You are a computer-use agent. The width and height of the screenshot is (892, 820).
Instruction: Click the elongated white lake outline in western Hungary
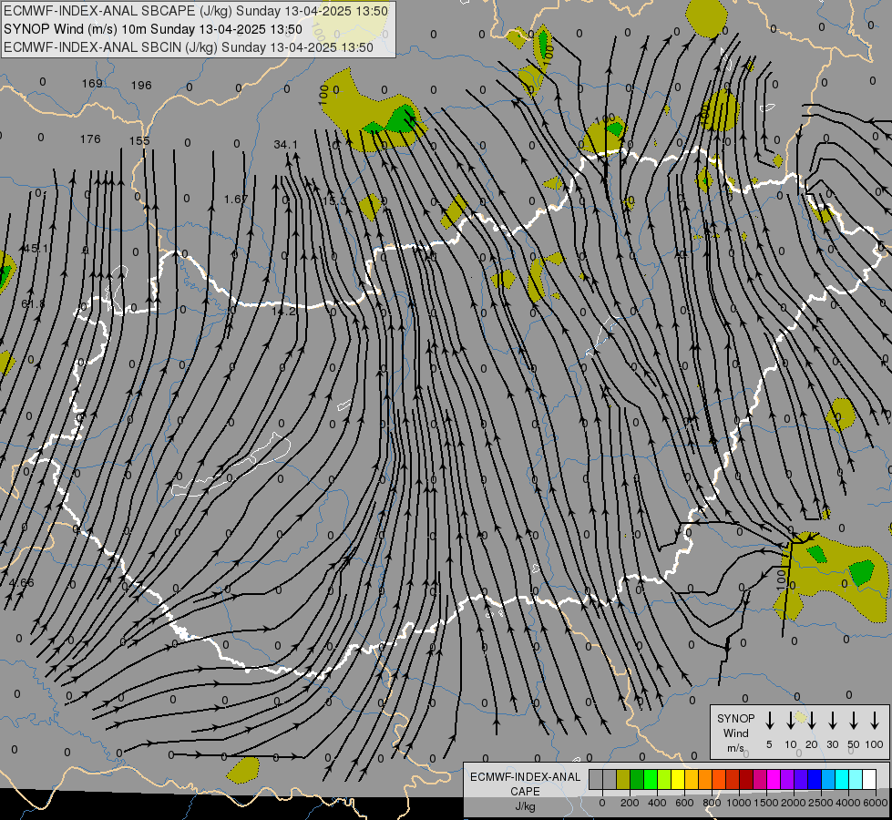click(231, 466)
